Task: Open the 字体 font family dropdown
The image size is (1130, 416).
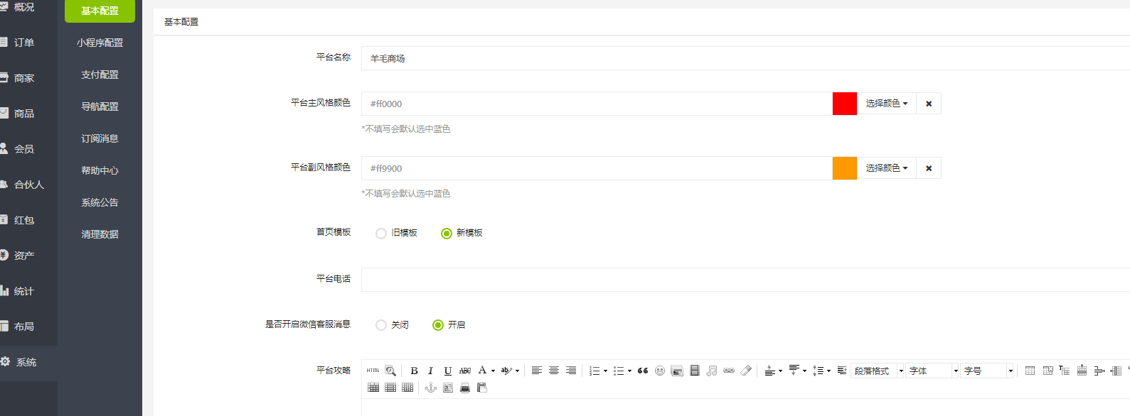Action: pos(933,371)
